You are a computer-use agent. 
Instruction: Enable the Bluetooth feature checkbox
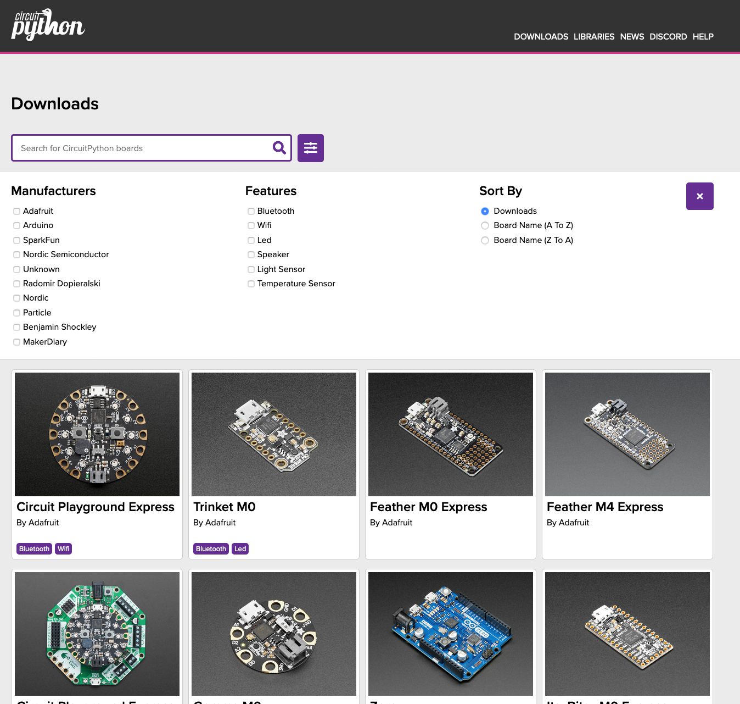251,211
